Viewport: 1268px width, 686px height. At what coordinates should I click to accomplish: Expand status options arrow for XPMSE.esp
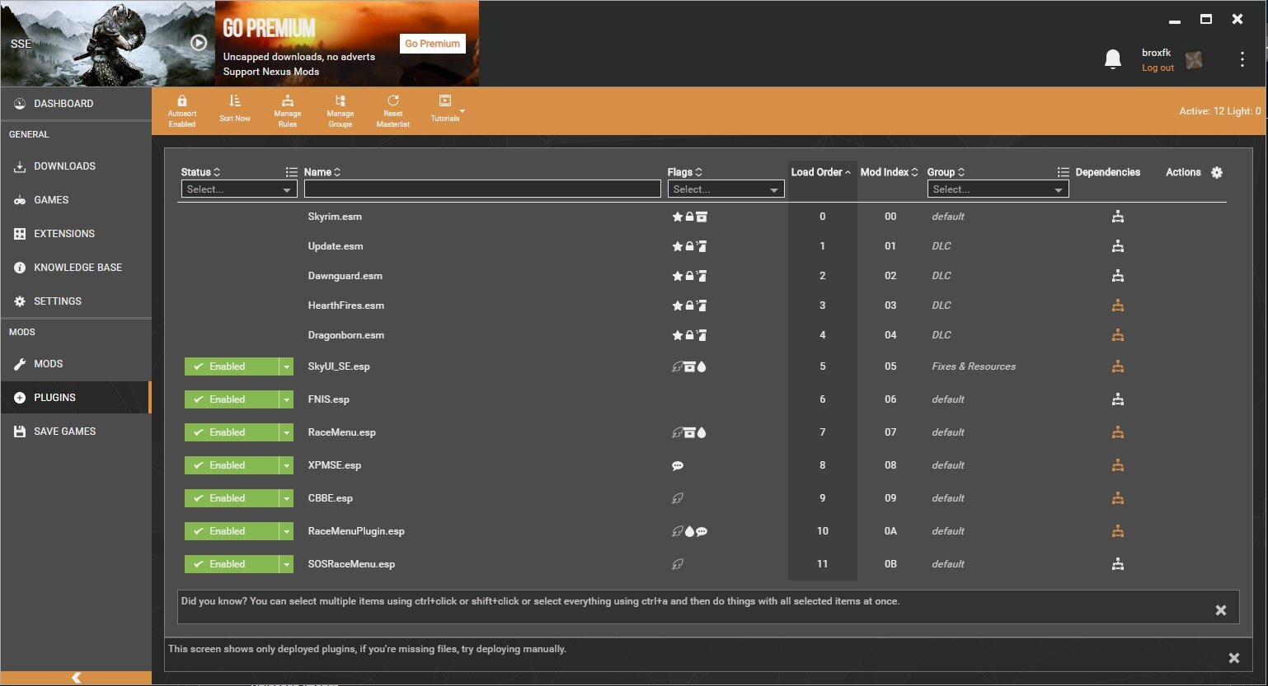(x=286, y=465)
